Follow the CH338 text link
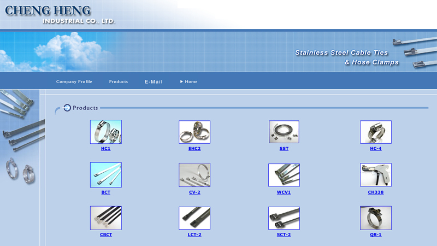 pyautogui.click(x=376, y=192)
